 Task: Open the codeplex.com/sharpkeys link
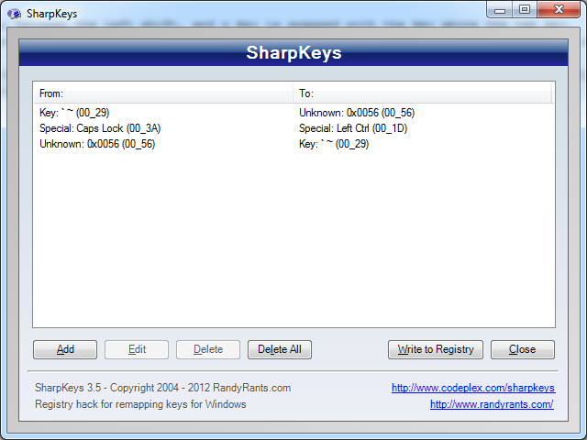click(x=473, y=388)
